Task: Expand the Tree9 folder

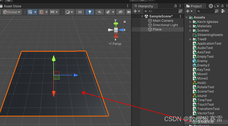Action: [x=190, y=39]
